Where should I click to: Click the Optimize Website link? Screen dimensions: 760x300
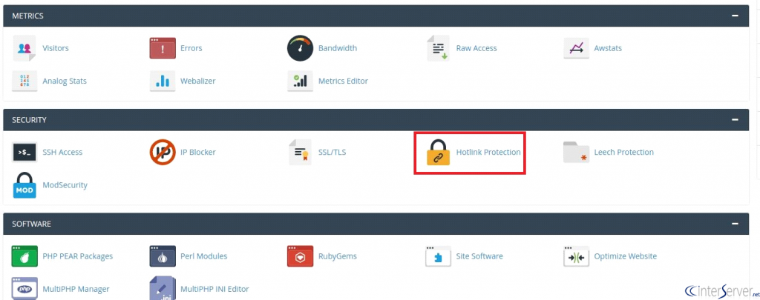pyautogui.click(x=625, y=256)
